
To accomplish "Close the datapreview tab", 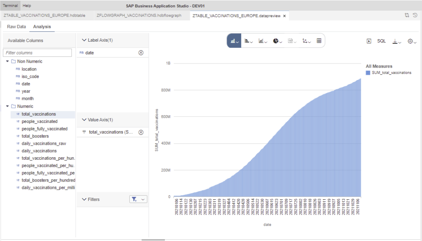I will click(284, 16).
